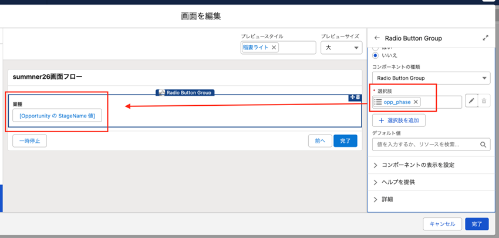Edit the opp_phase choice with the pencil icon
Viewport: 499px width, 238px height.
(471, 102)
